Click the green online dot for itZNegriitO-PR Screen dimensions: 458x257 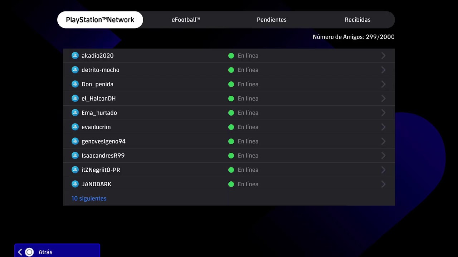[231, 170]
